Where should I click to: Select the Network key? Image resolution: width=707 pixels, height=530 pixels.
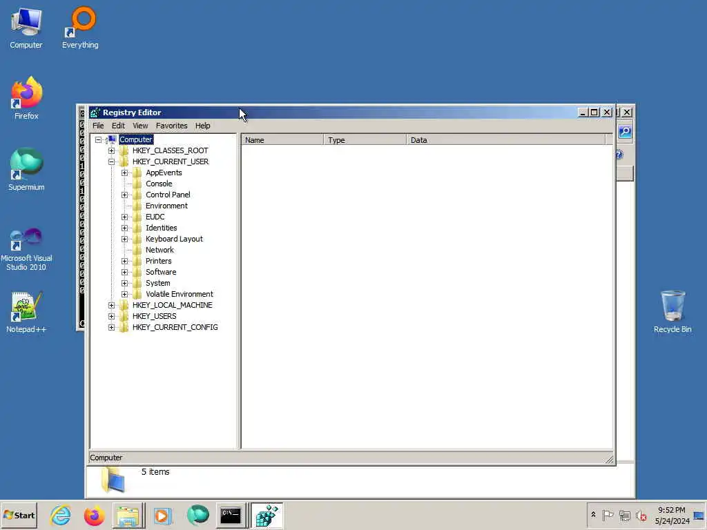[x=159, y=250]
